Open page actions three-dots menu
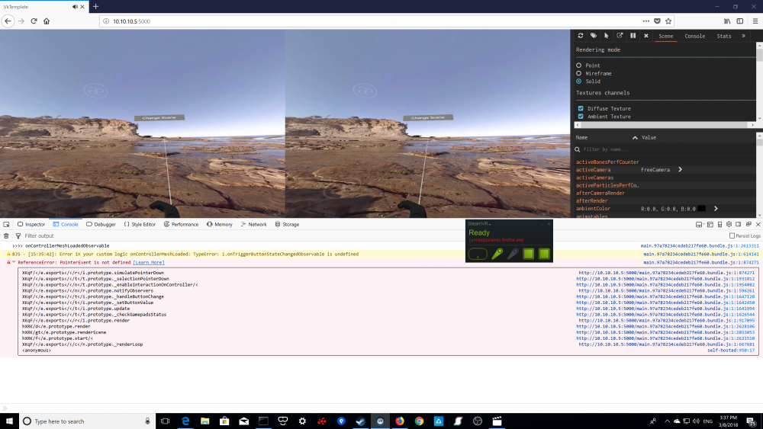This screenshot has width=763, height=429. [x=645, y=21]
